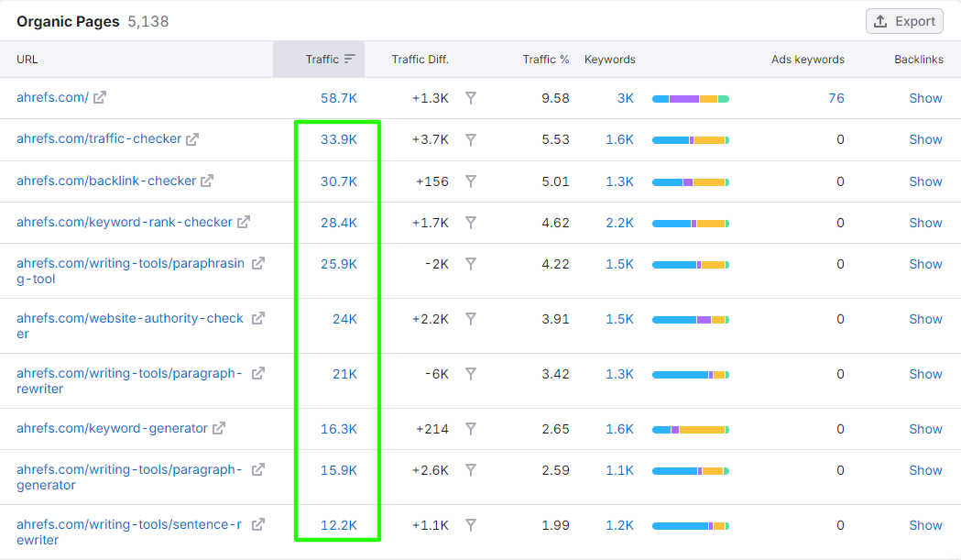This screenshot has height=560, width=961.
Task: Click keyword distribution bar in keyword-generator row
Action: 691,429
